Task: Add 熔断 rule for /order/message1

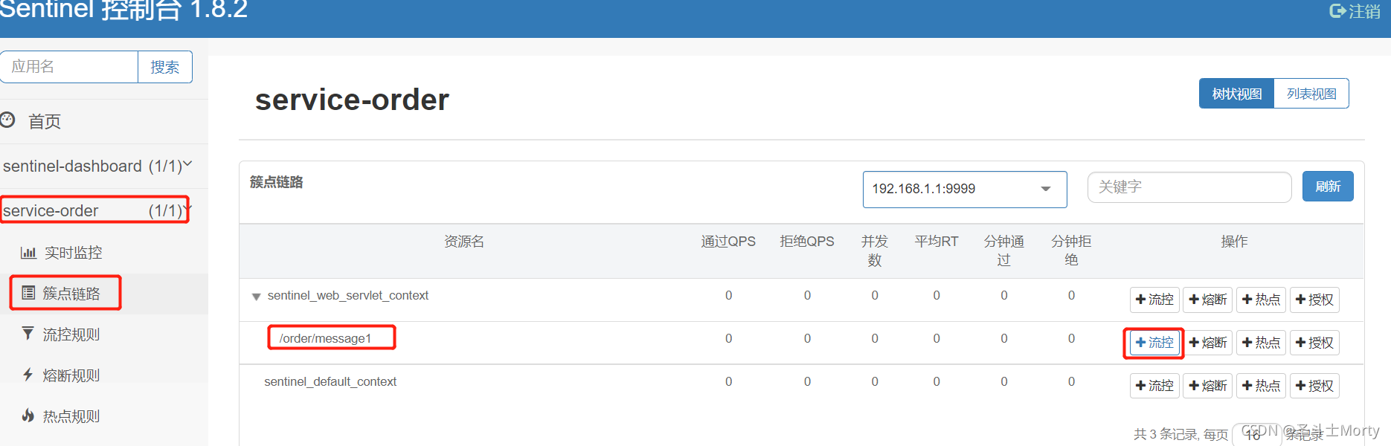Action: pos(1208,343)
